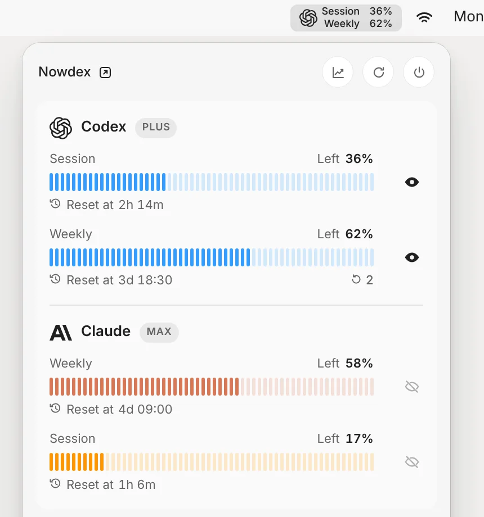Click the Nowdex title

64,72
